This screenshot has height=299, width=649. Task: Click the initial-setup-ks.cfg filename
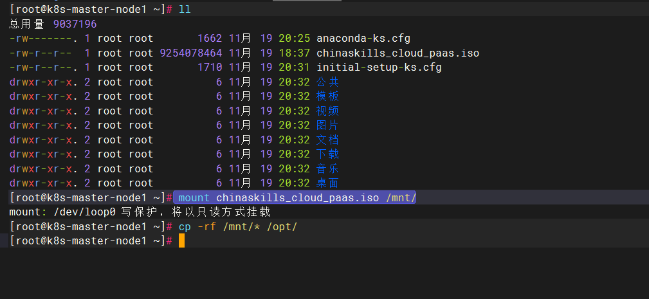379,68
